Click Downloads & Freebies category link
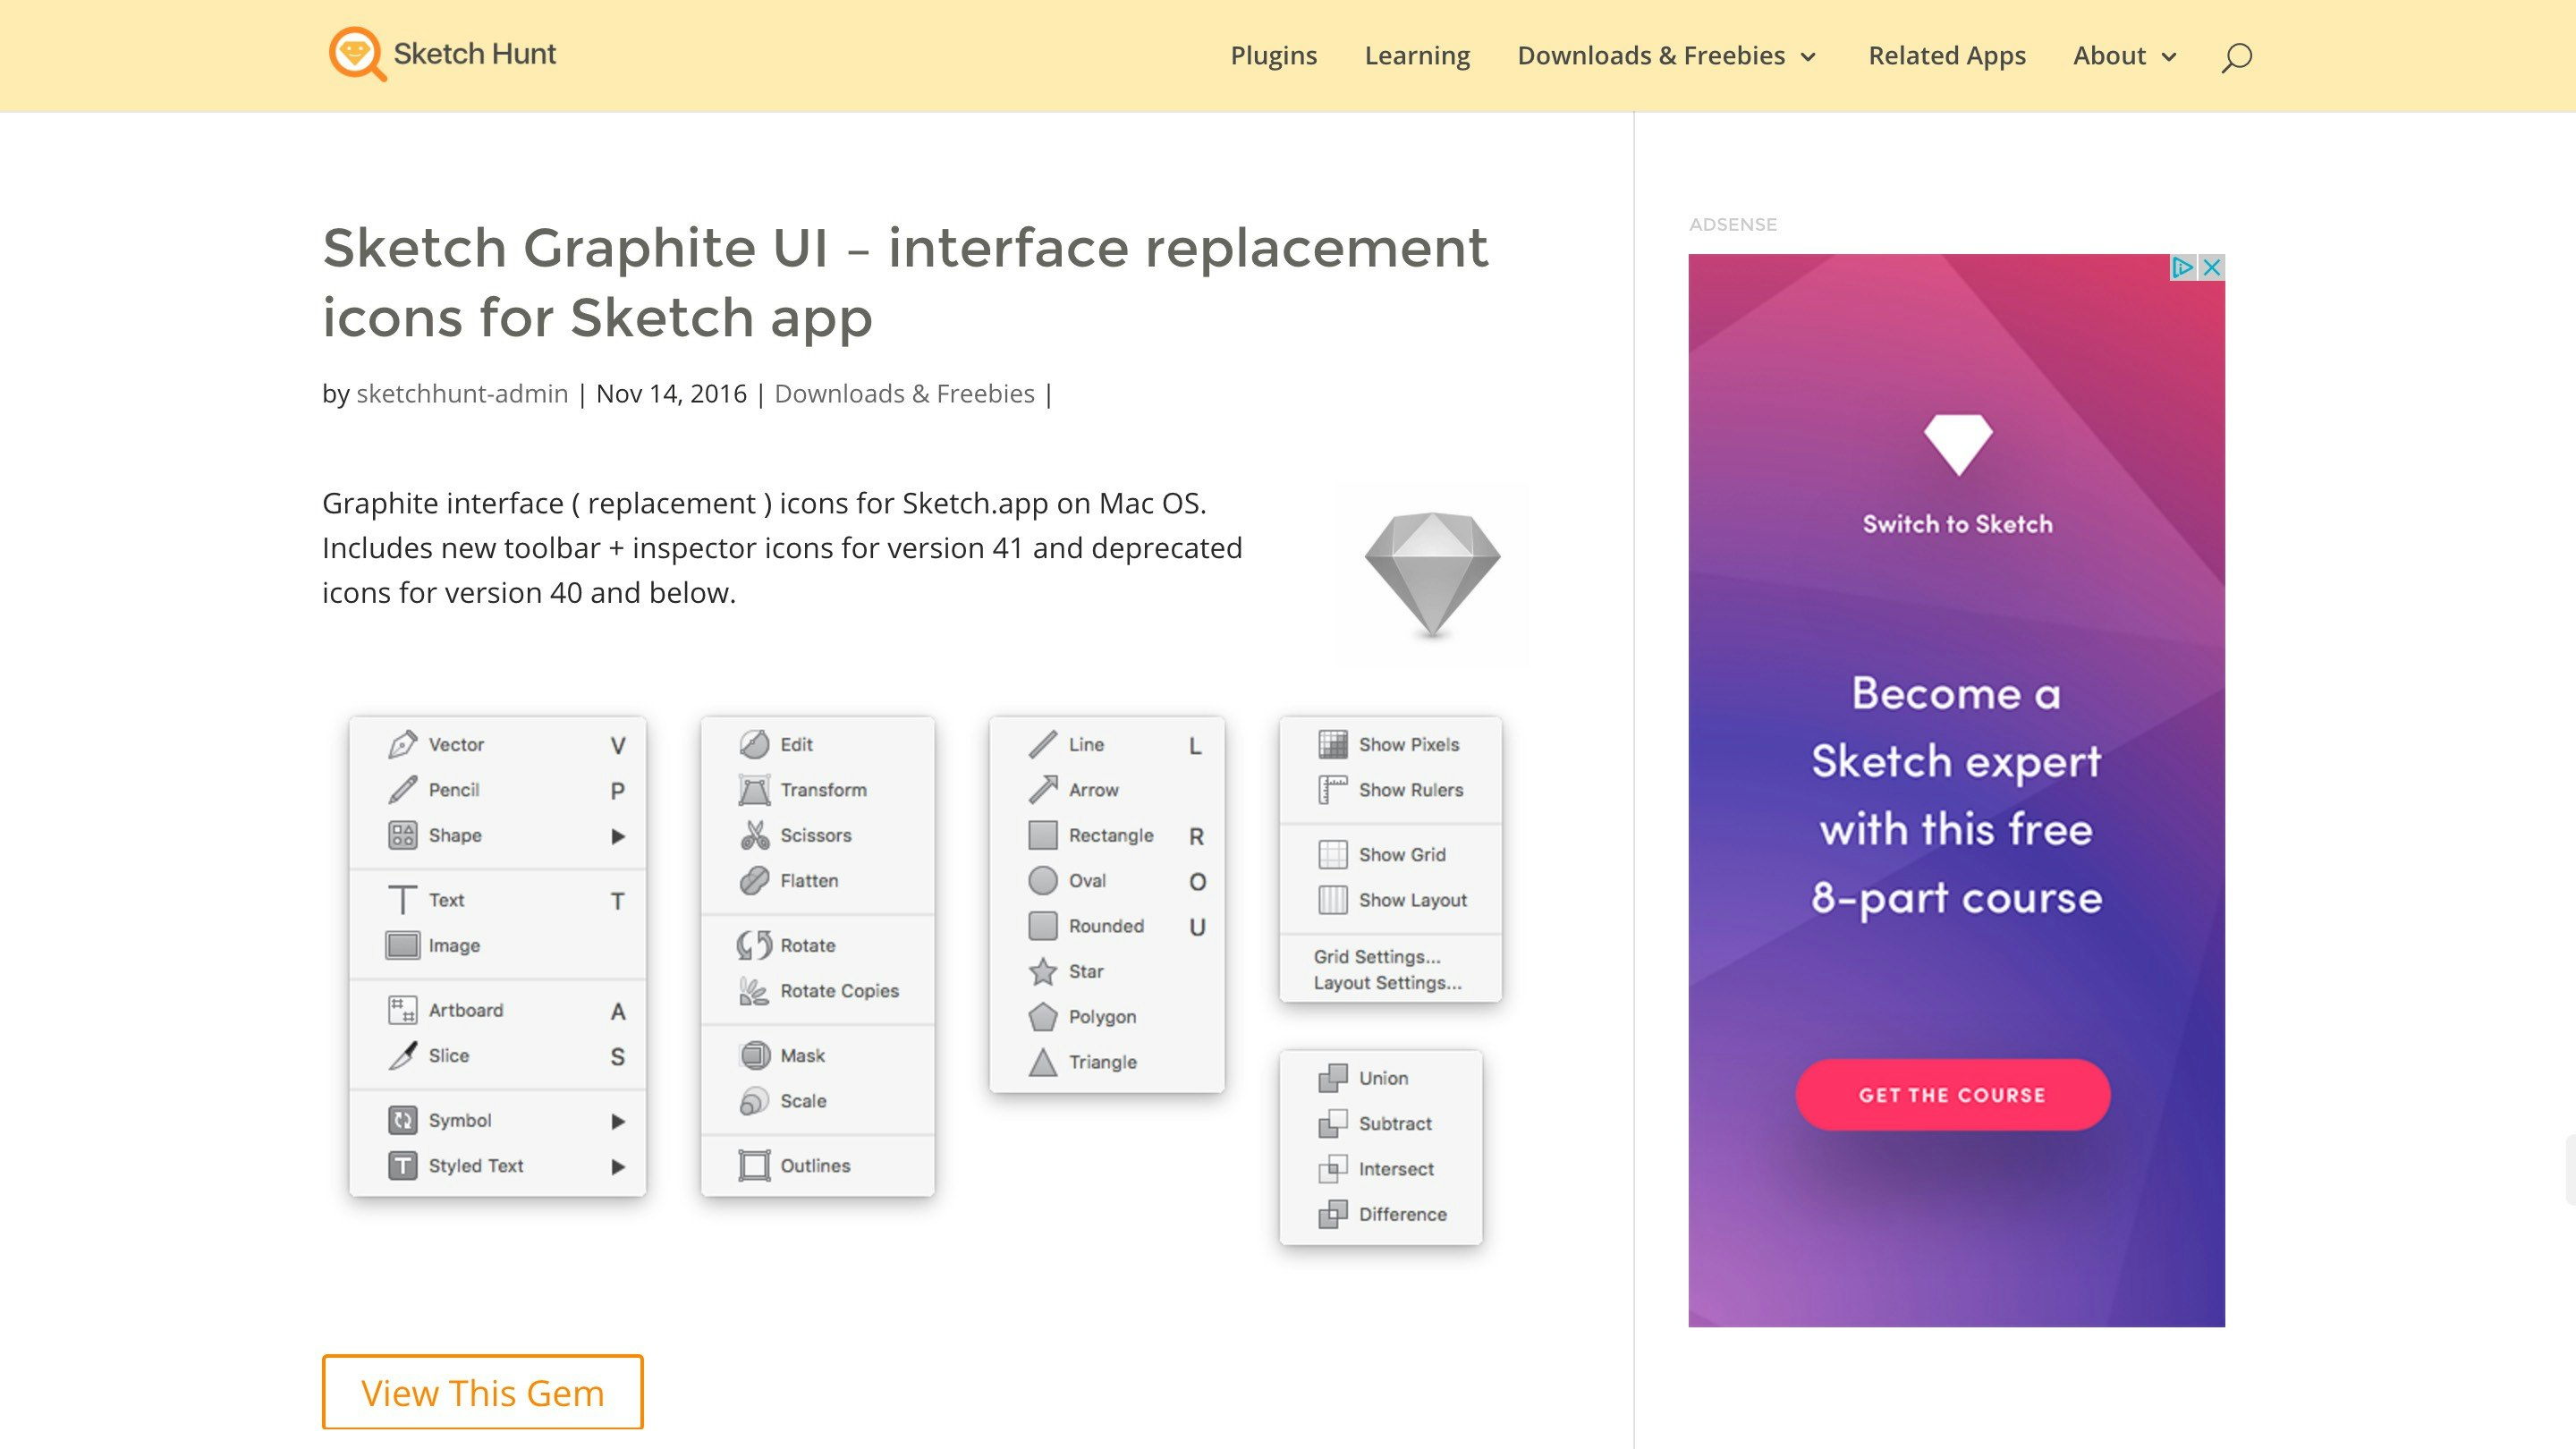Screen dimensions: 2576x1449 [x=904, y=394]
